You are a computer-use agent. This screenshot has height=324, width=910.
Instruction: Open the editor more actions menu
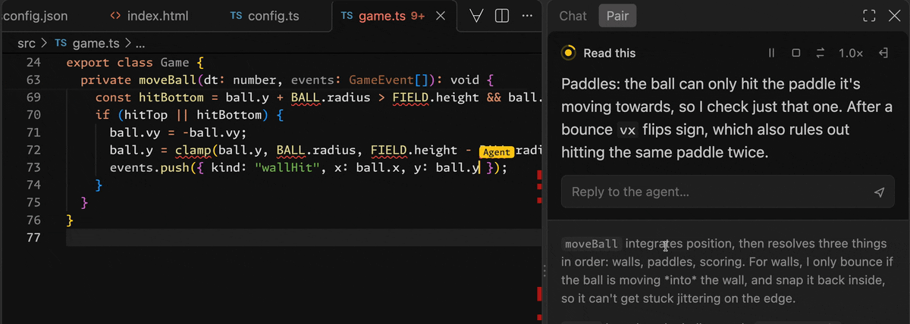pyautogui.click(x=527, y=16)
